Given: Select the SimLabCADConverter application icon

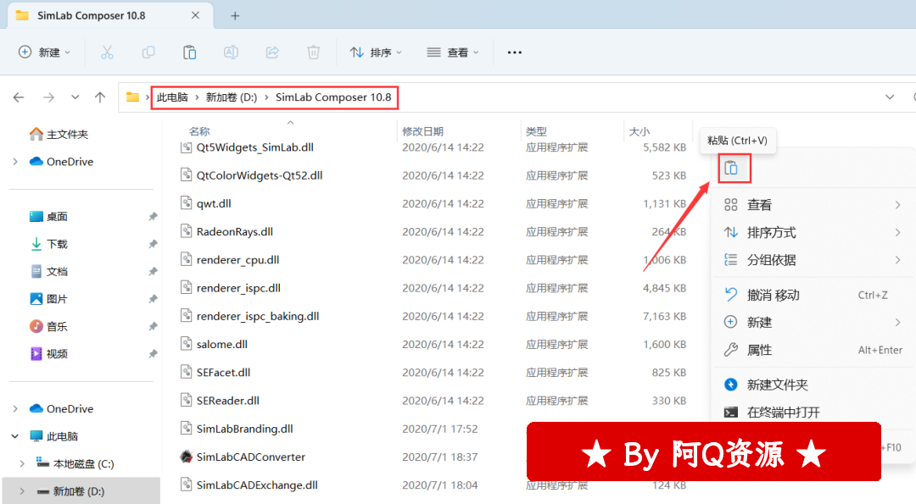Looking at the screenshot, I should pos(187,457).
